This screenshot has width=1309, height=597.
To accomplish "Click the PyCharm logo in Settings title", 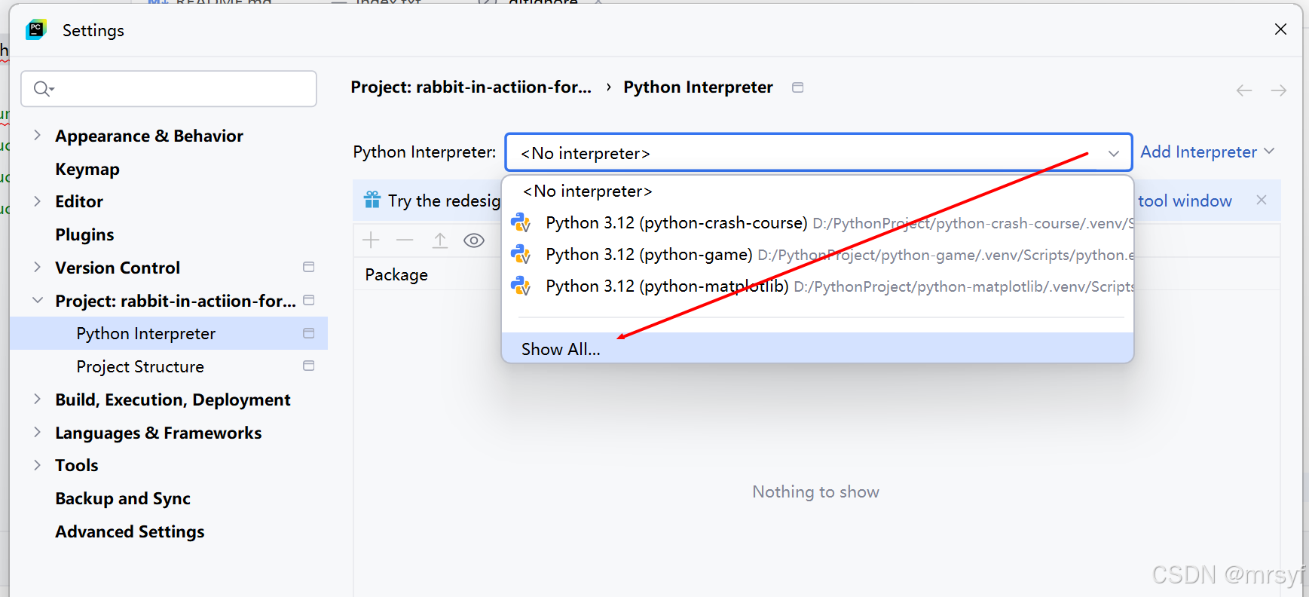I will point(35,30).
